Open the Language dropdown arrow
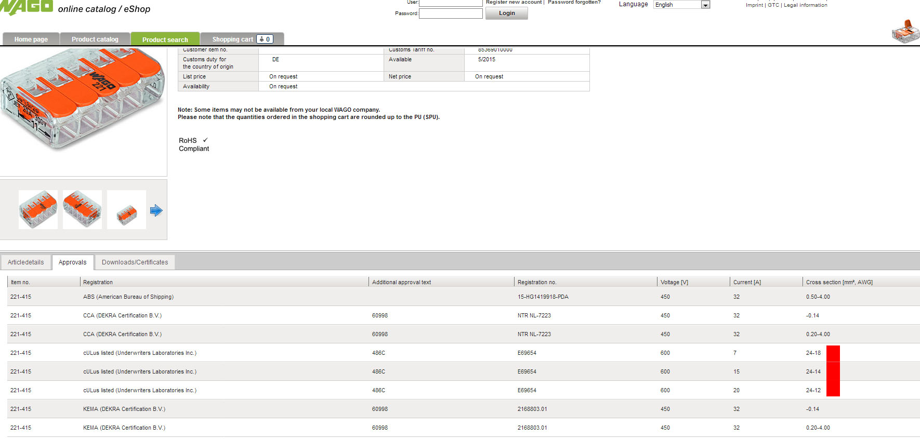This screenshot has width=920, height=439. click(x=705, y=5)
